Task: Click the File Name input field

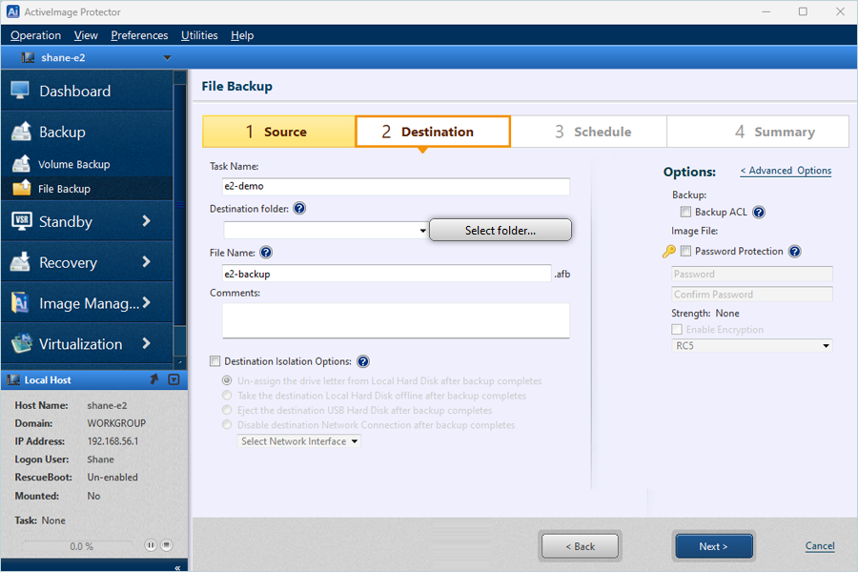Action: pyautogui.click(x=387, y=274)
